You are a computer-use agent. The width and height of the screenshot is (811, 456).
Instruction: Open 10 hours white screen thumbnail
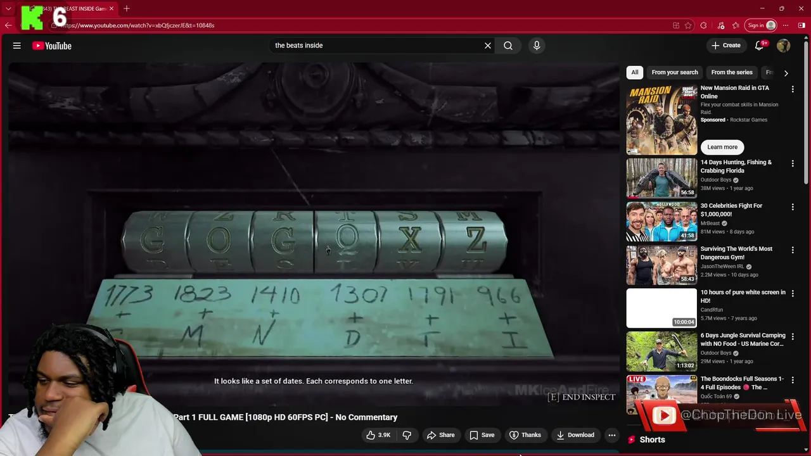661,308
